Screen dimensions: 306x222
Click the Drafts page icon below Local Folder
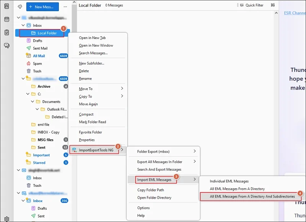[x=28, y=41]
